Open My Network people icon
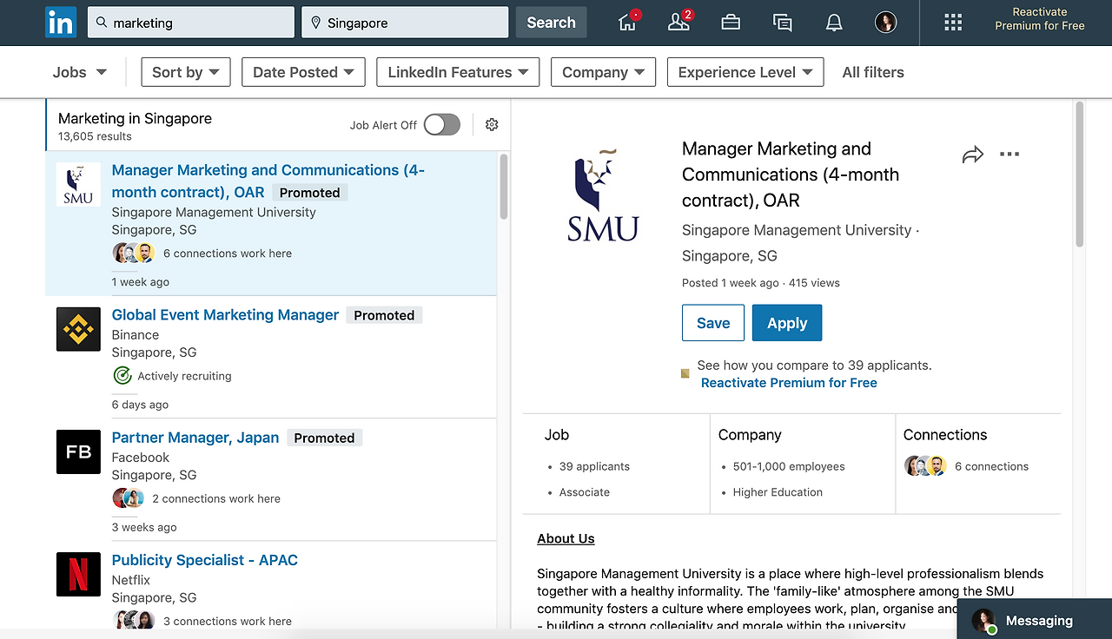The image size is (1112, 639). pyautogui.click(x=678, y=23)
